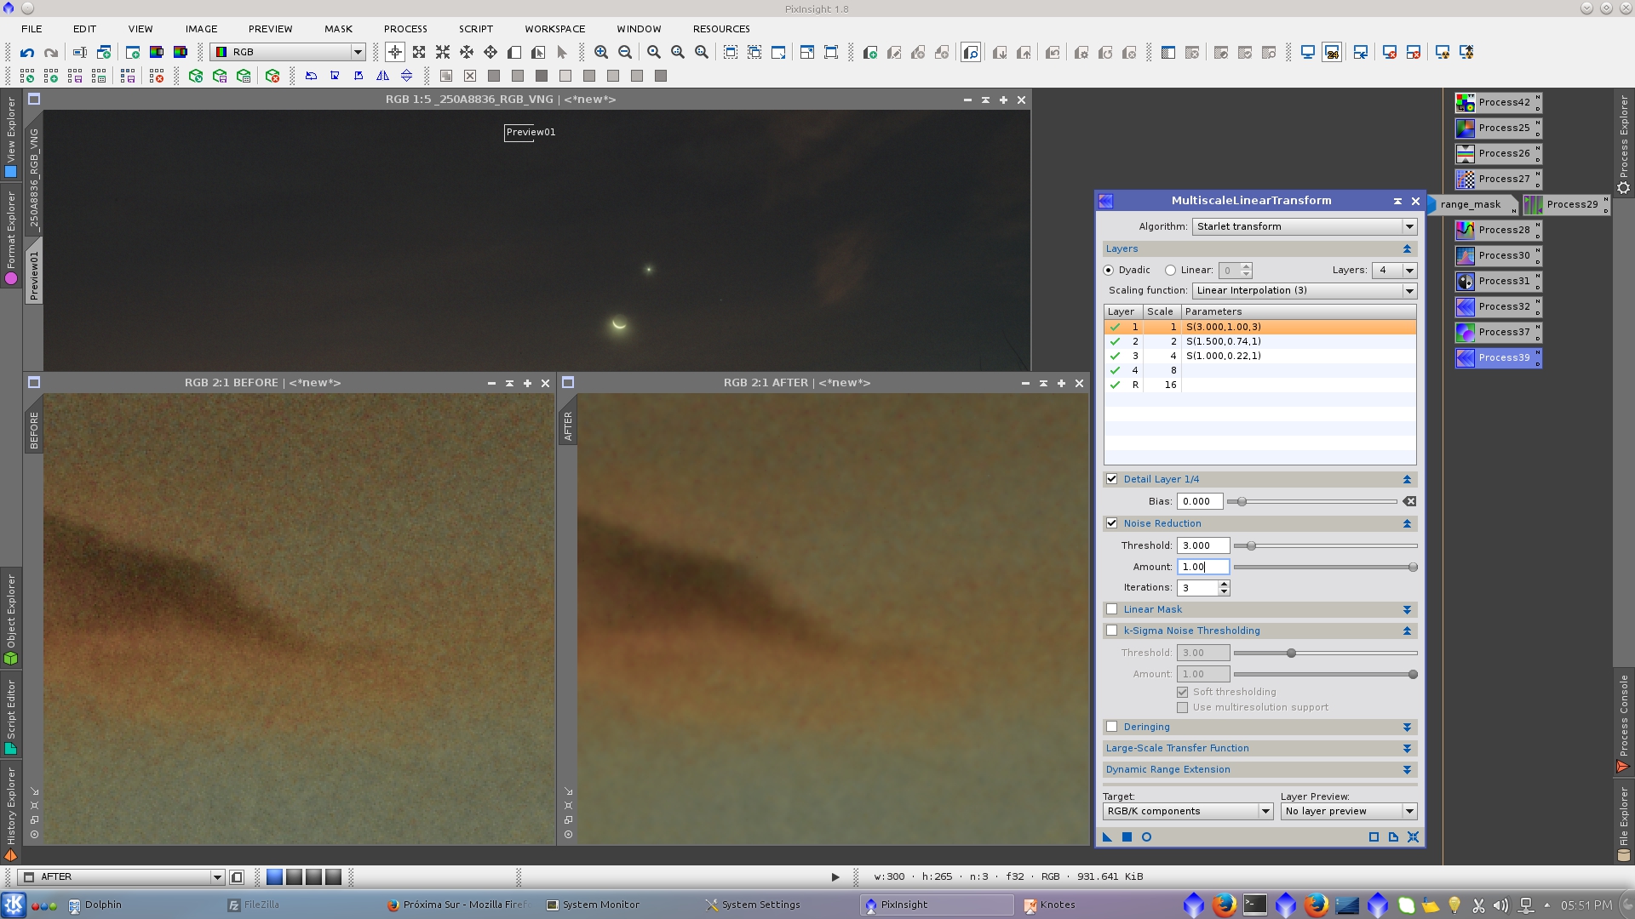Image resolution: width=1635 pixels, height=919 pixels.
Task: Toggle Soft thresholding checkbox
Action: pyautogui.click(x=1182, y=692)
